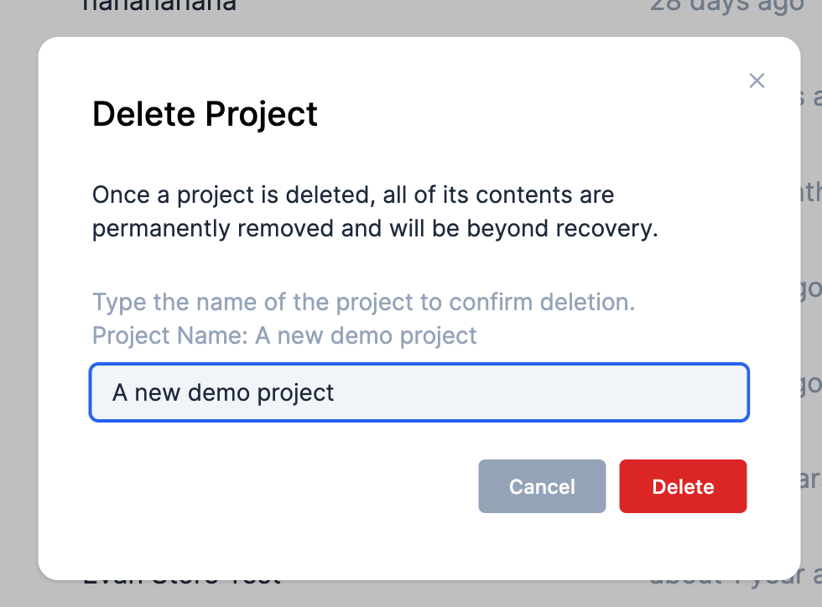Confirm deletion by pressing the red Delete button
Image resolution: width=822 pixels, height=607 pixels.
(683, 486)
